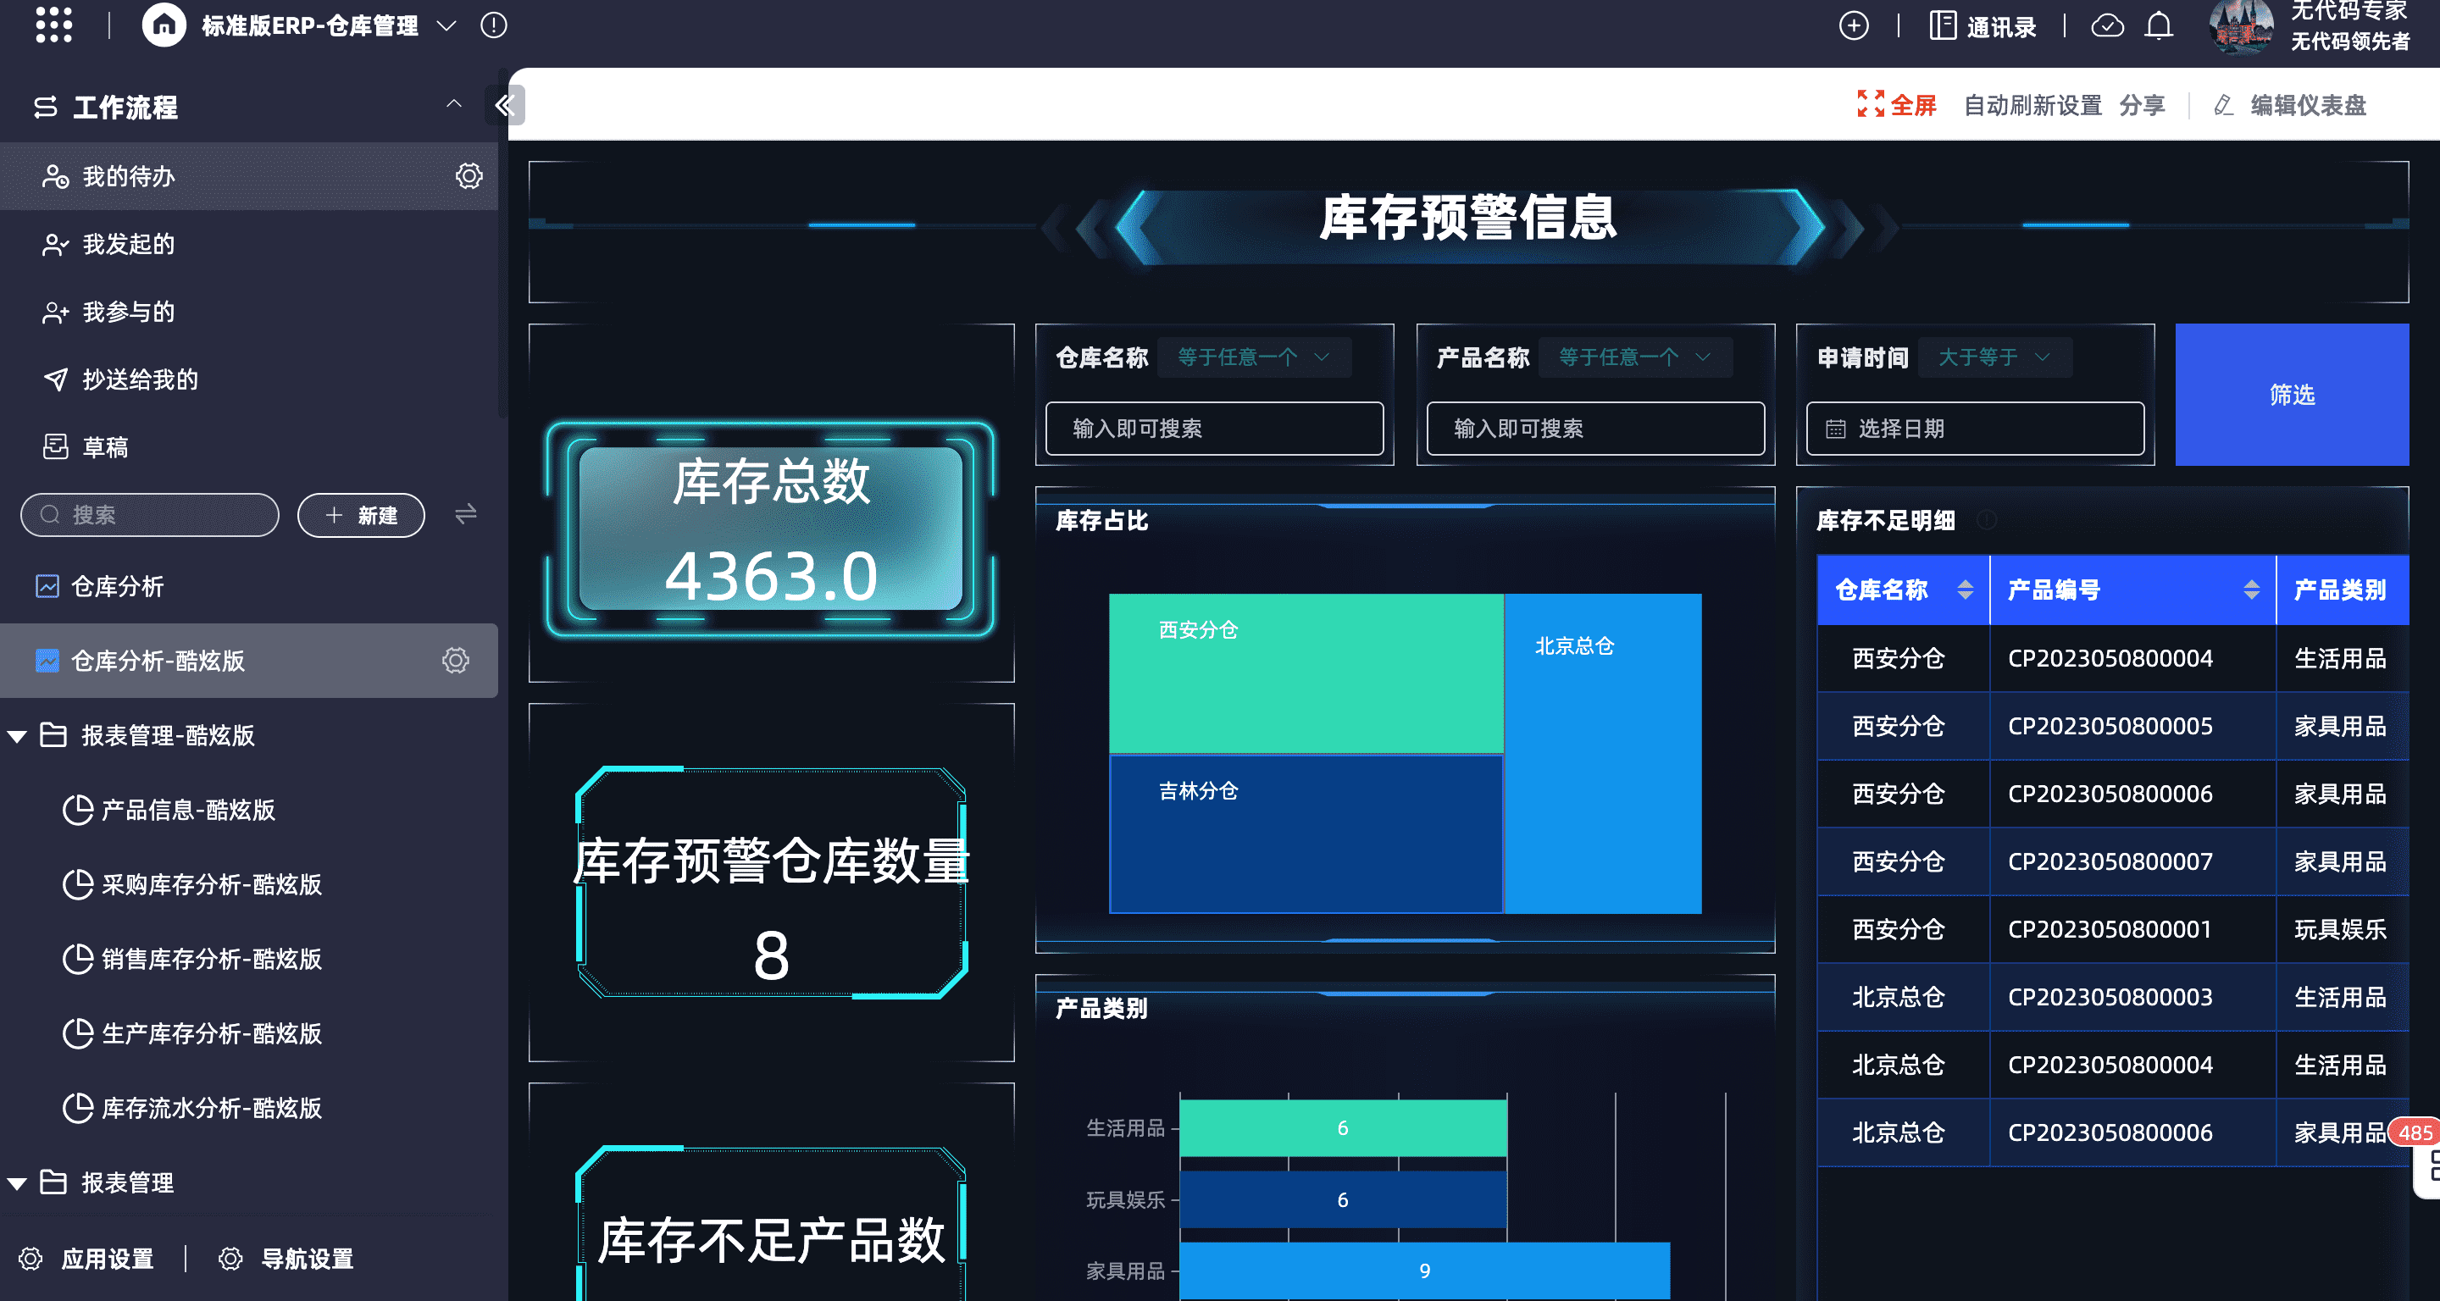The height and width of the screenshot is (1301, 2440).
Task: Open 仓库名称 condition dropdown 等于任意一个
Action: (x=1253, y=357)
